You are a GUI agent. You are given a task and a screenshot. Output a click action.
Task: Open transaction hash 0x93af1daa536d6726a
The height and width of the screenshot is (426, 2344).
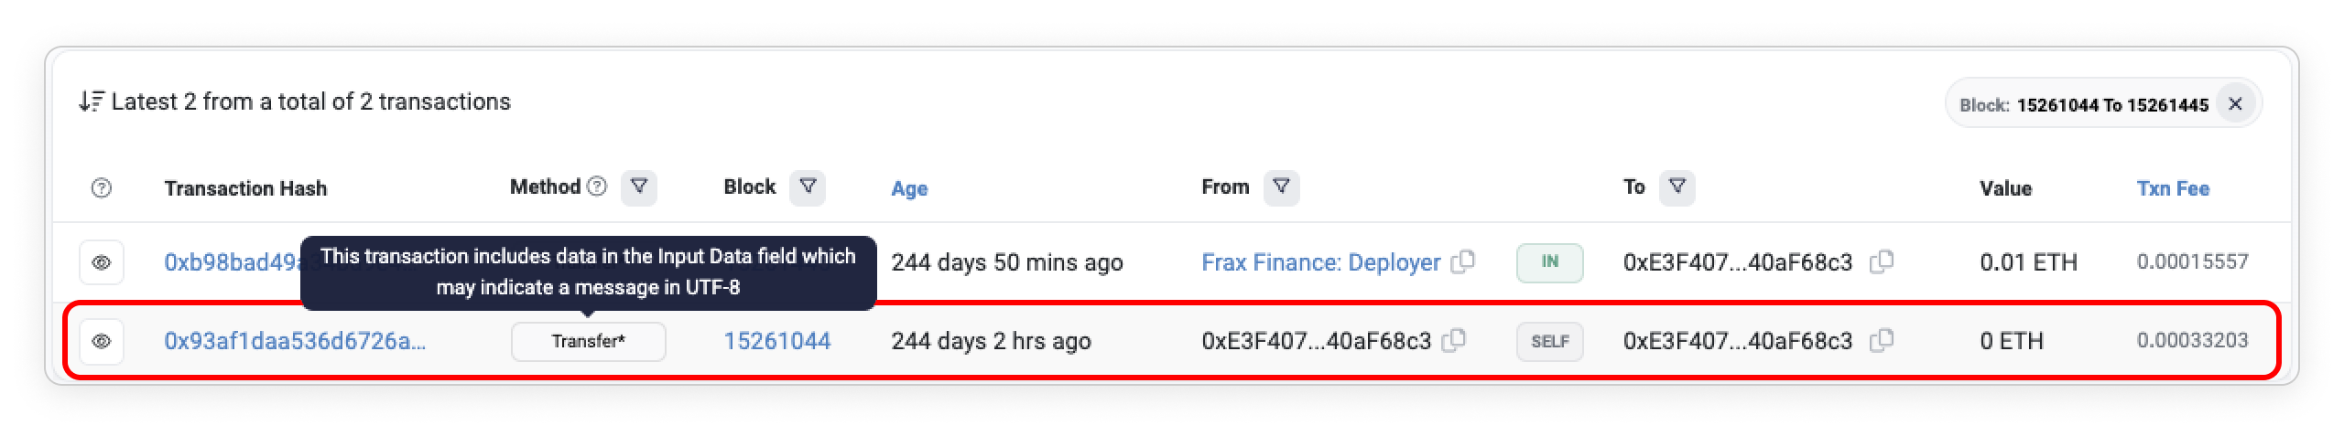coord(295,341)
